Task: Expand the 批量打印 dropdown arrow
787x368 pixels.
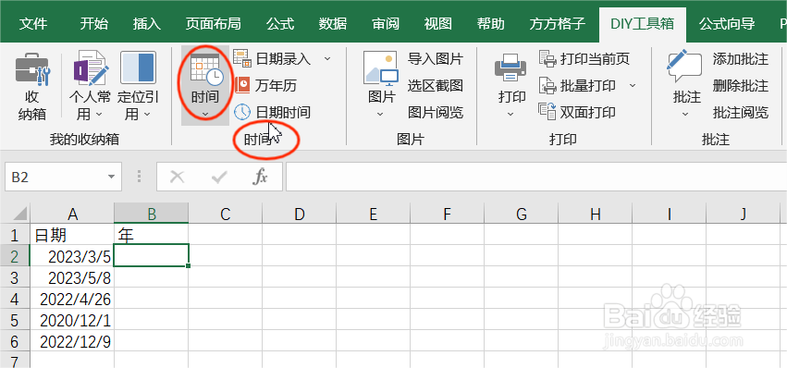Action: pyautogui.click(x=633, y=86)
